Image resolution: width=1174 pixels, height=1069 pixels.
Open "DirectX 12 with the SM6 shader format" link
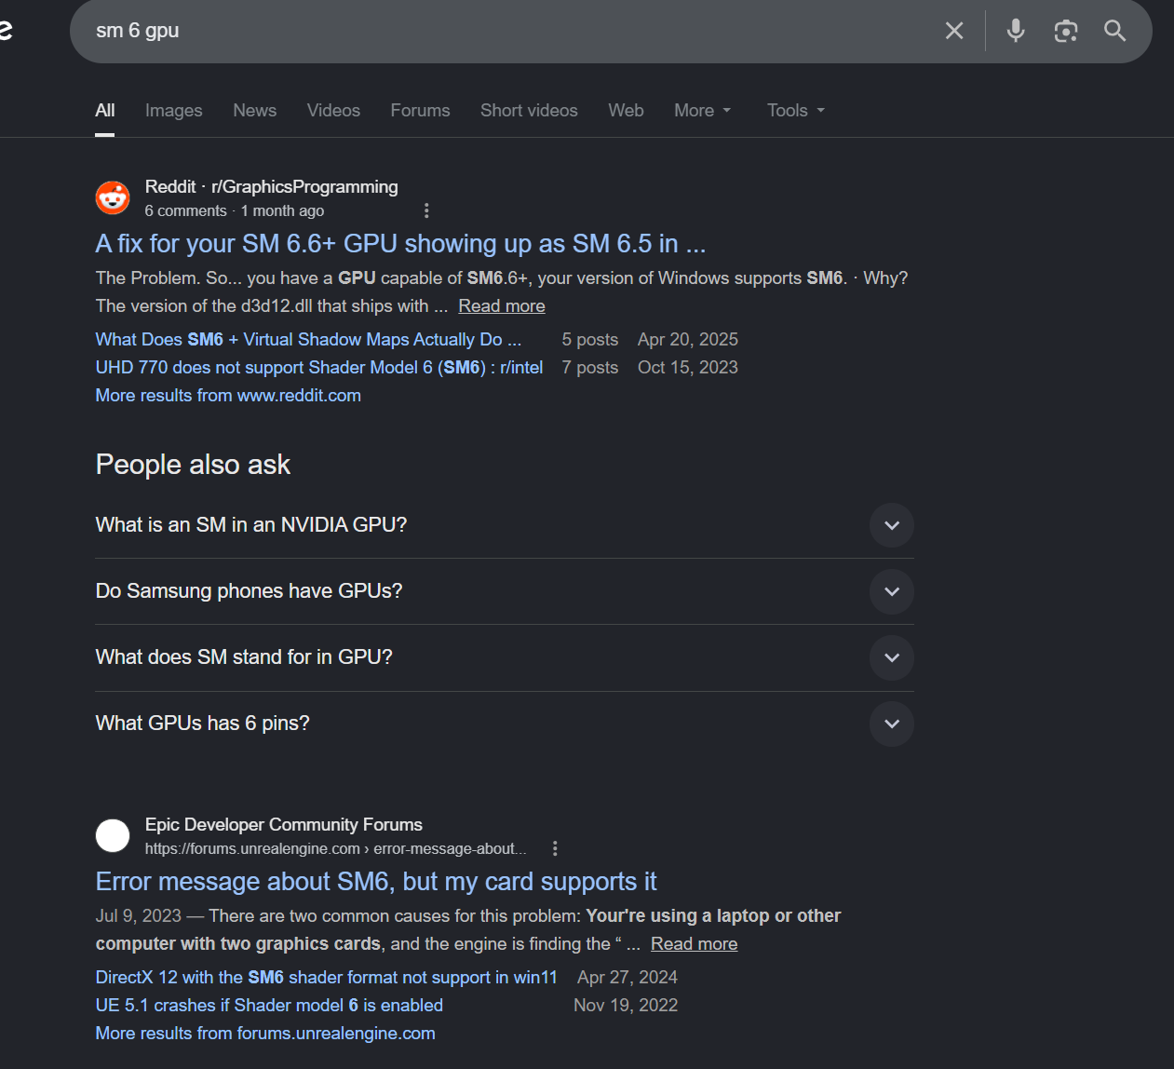(x=327, y=978)
